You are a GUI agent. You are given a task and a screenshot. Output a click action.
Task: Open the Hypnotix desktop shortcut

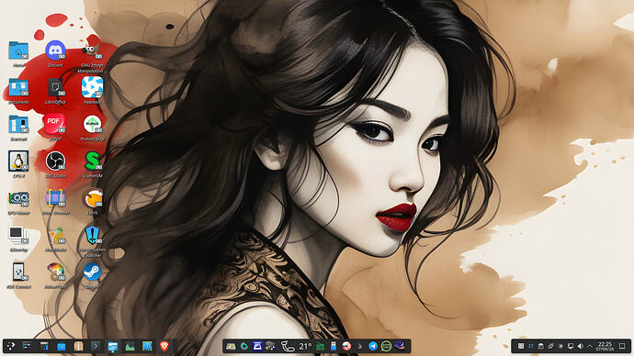coord(92,87)
